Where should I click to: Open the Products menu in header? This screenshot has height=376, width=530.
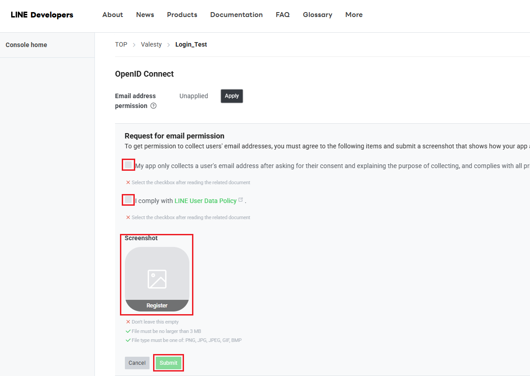pos(182,15)
